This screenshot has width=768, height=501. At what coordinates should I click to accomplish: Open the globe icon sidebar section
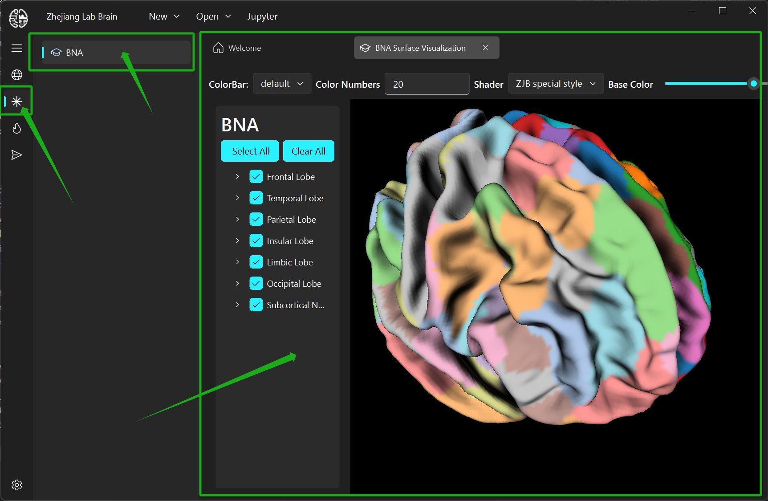[17, 75]
